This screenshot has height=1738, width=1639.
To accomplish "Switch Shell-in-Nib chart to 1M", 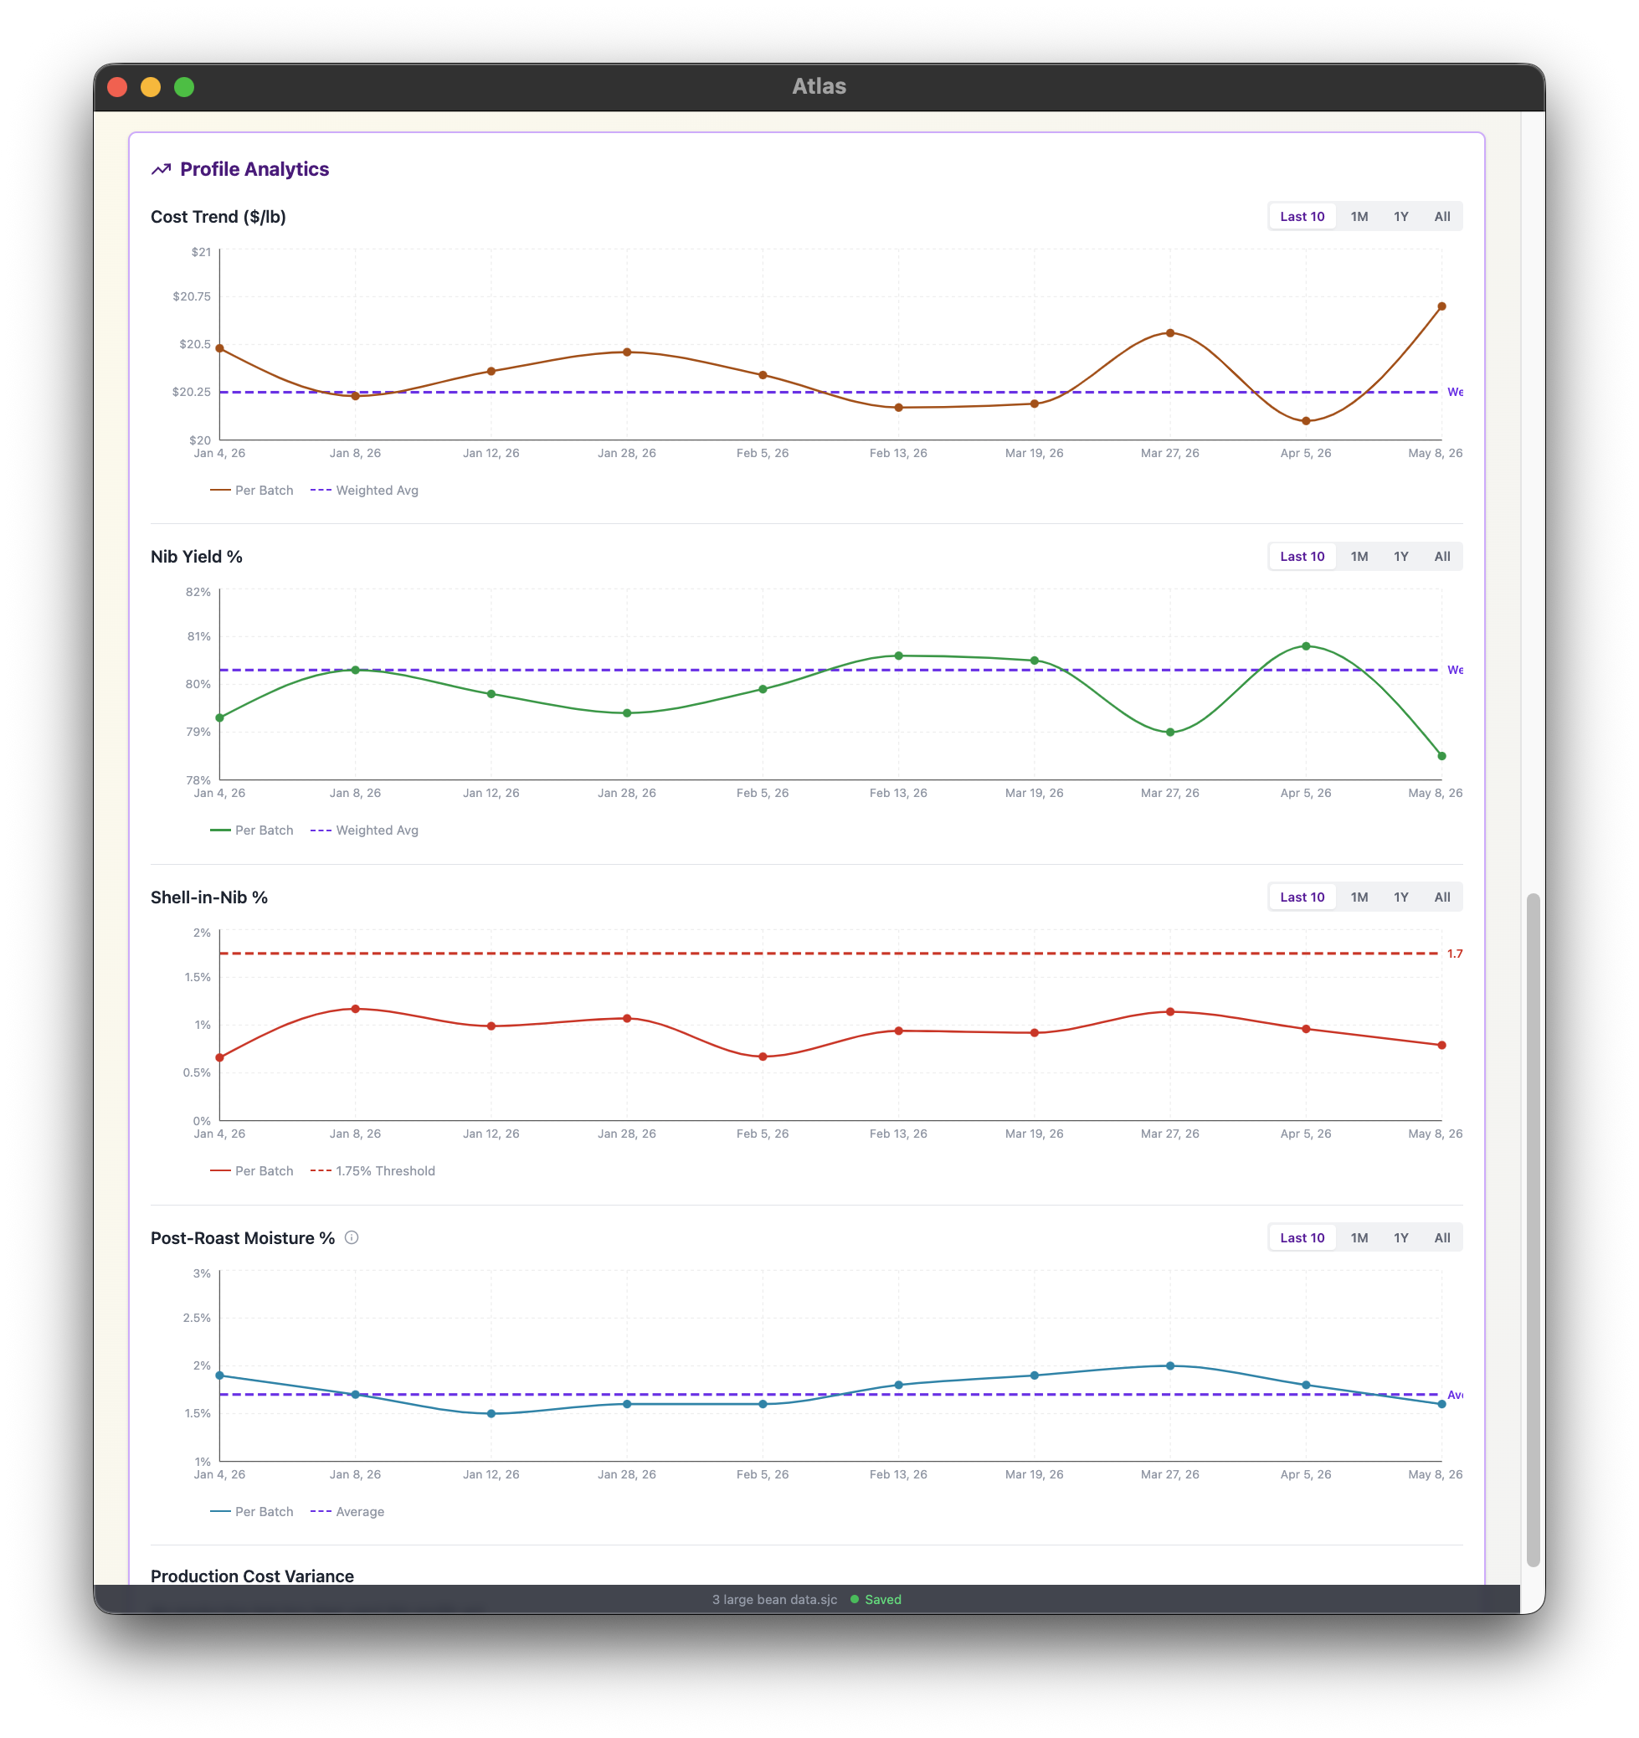I will coord(1359,897).
